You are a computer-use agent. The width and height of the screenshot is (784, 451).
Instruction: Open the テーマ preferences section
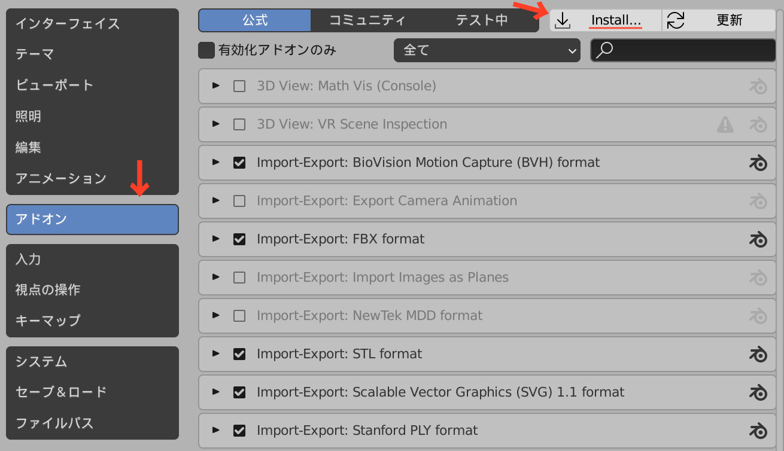35,54
